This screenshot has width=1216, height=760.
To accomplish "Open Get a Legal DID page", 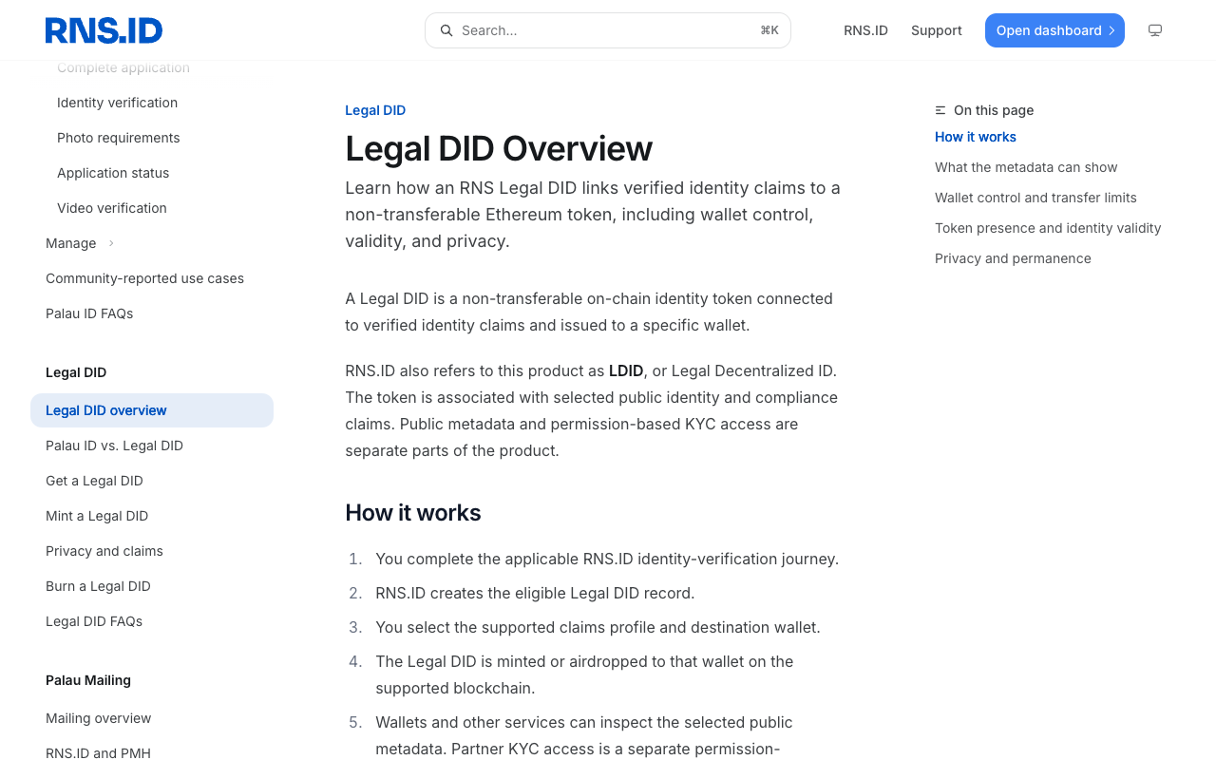I will (x=94, y=481).
